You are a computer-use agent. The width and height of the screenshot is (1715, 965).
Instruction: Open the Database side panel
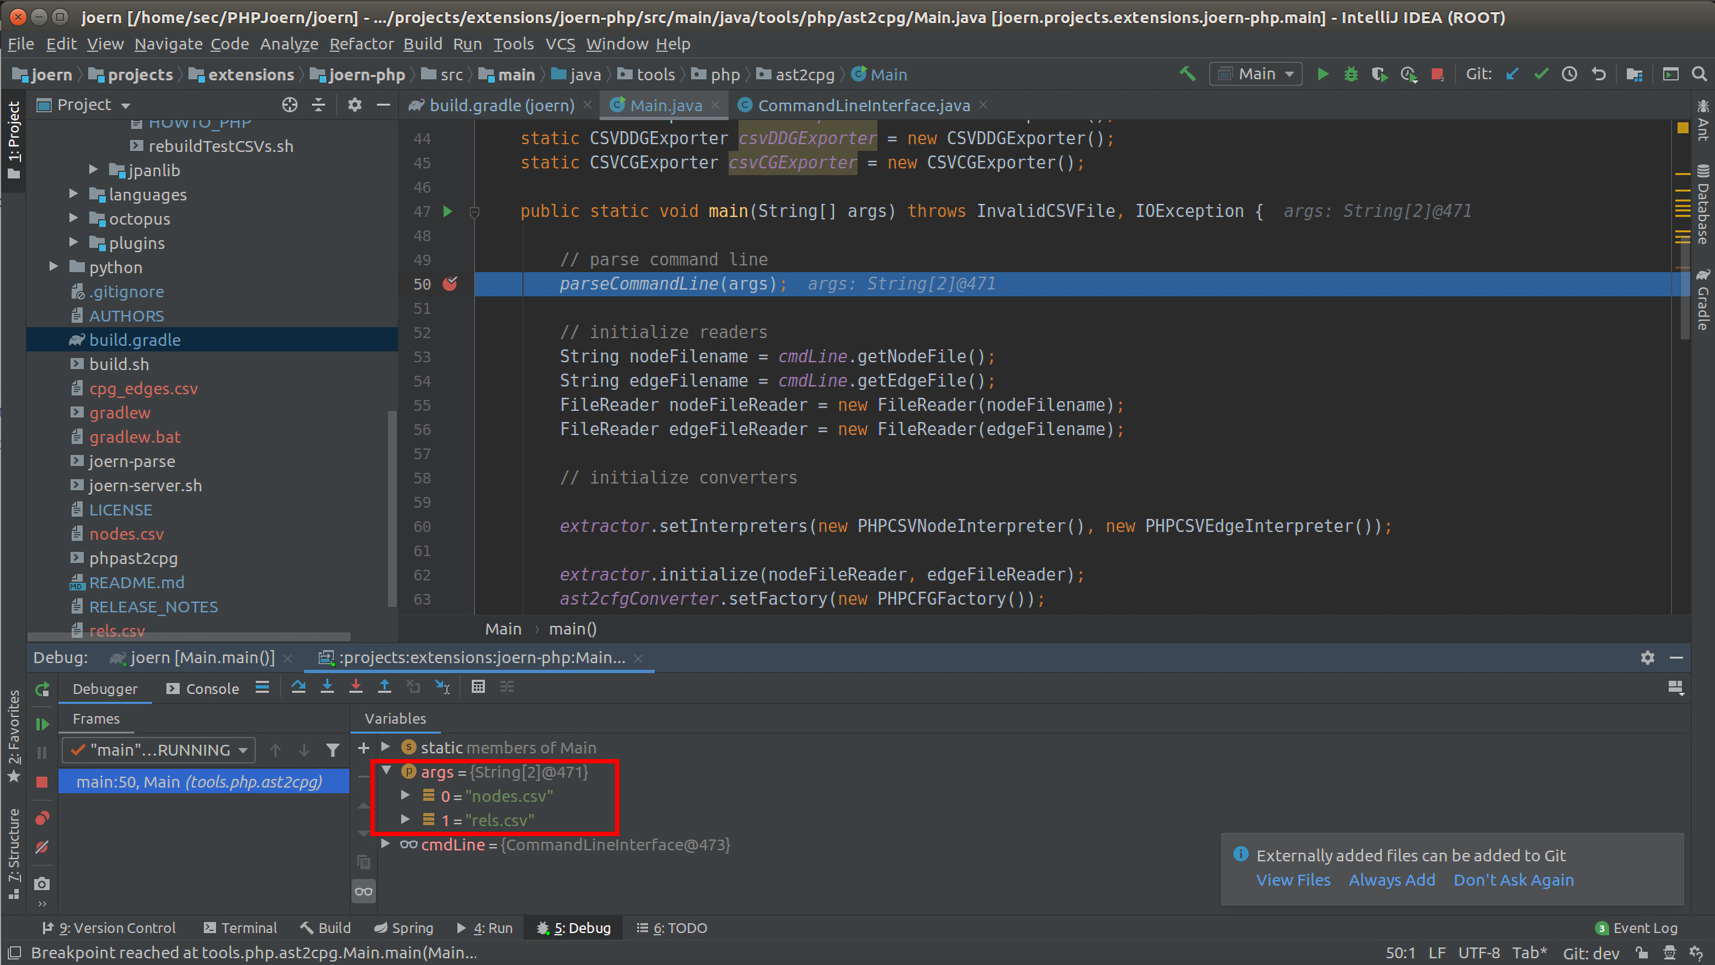[x=1702, y=204]
